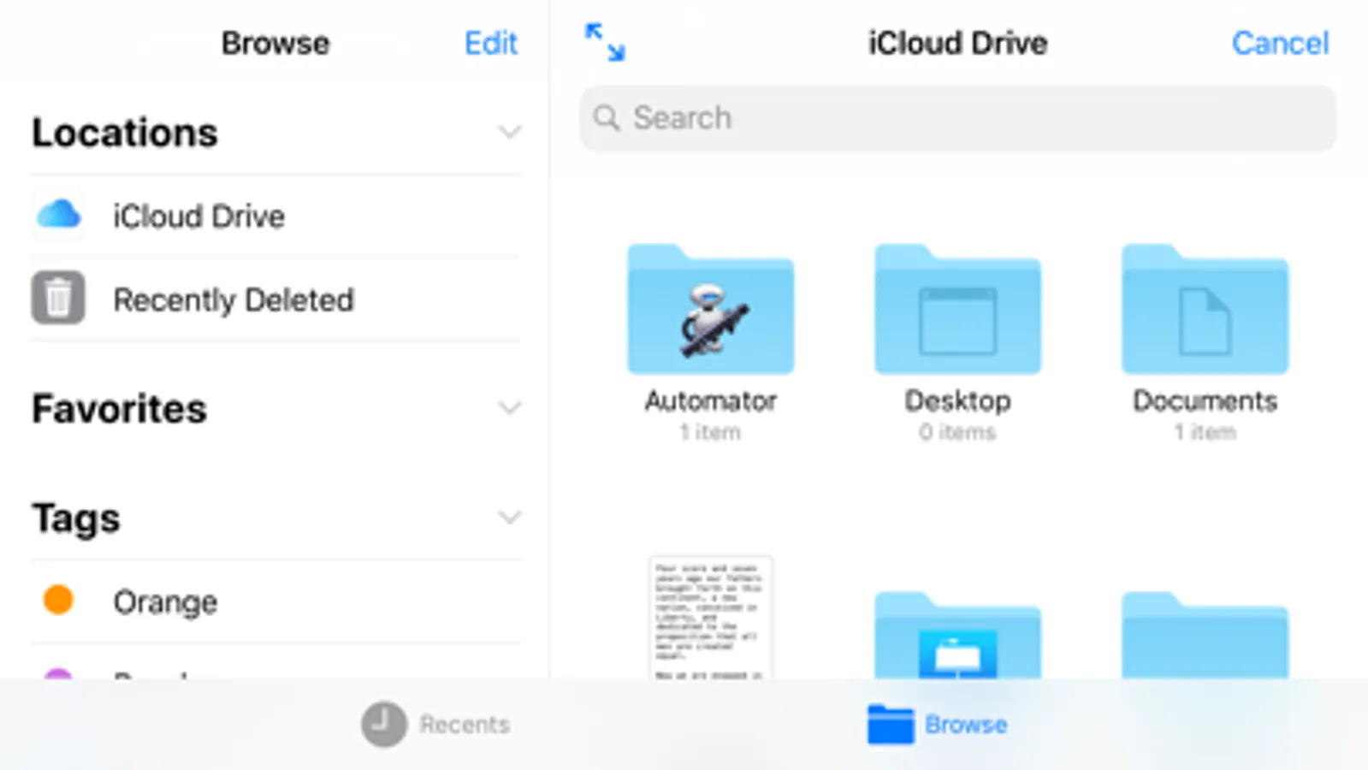Click inside the Search field
The image size is (1368, 770).
pos(957,118)
